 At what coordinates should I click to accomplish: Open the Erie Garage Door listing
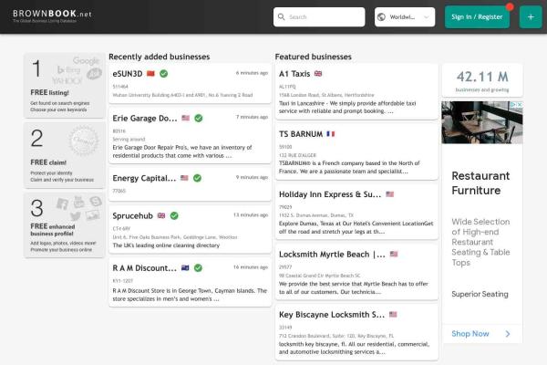[144, 118]
